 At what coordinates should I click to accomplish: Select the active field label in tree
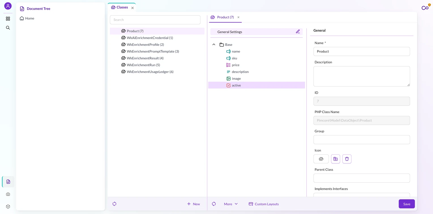[236, 85]
